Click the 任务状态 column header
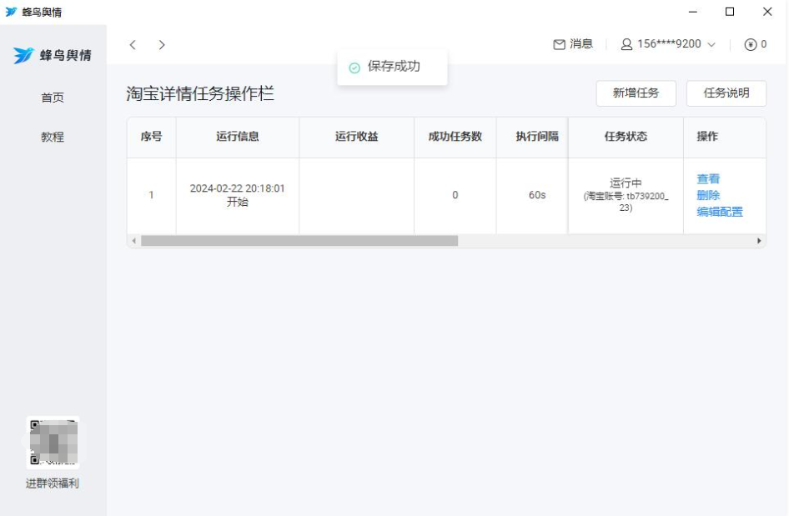 click(x=626, y=136)
